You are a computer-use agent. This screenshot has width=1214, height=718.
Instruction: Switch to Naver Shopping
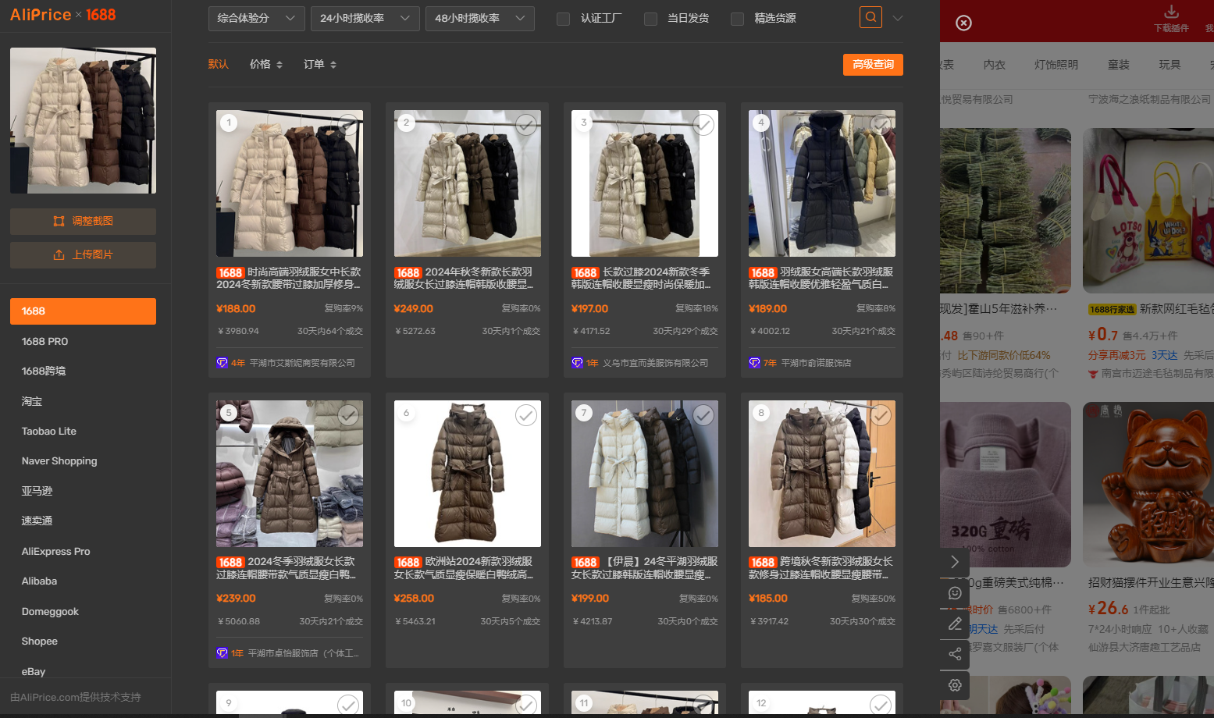83,461
